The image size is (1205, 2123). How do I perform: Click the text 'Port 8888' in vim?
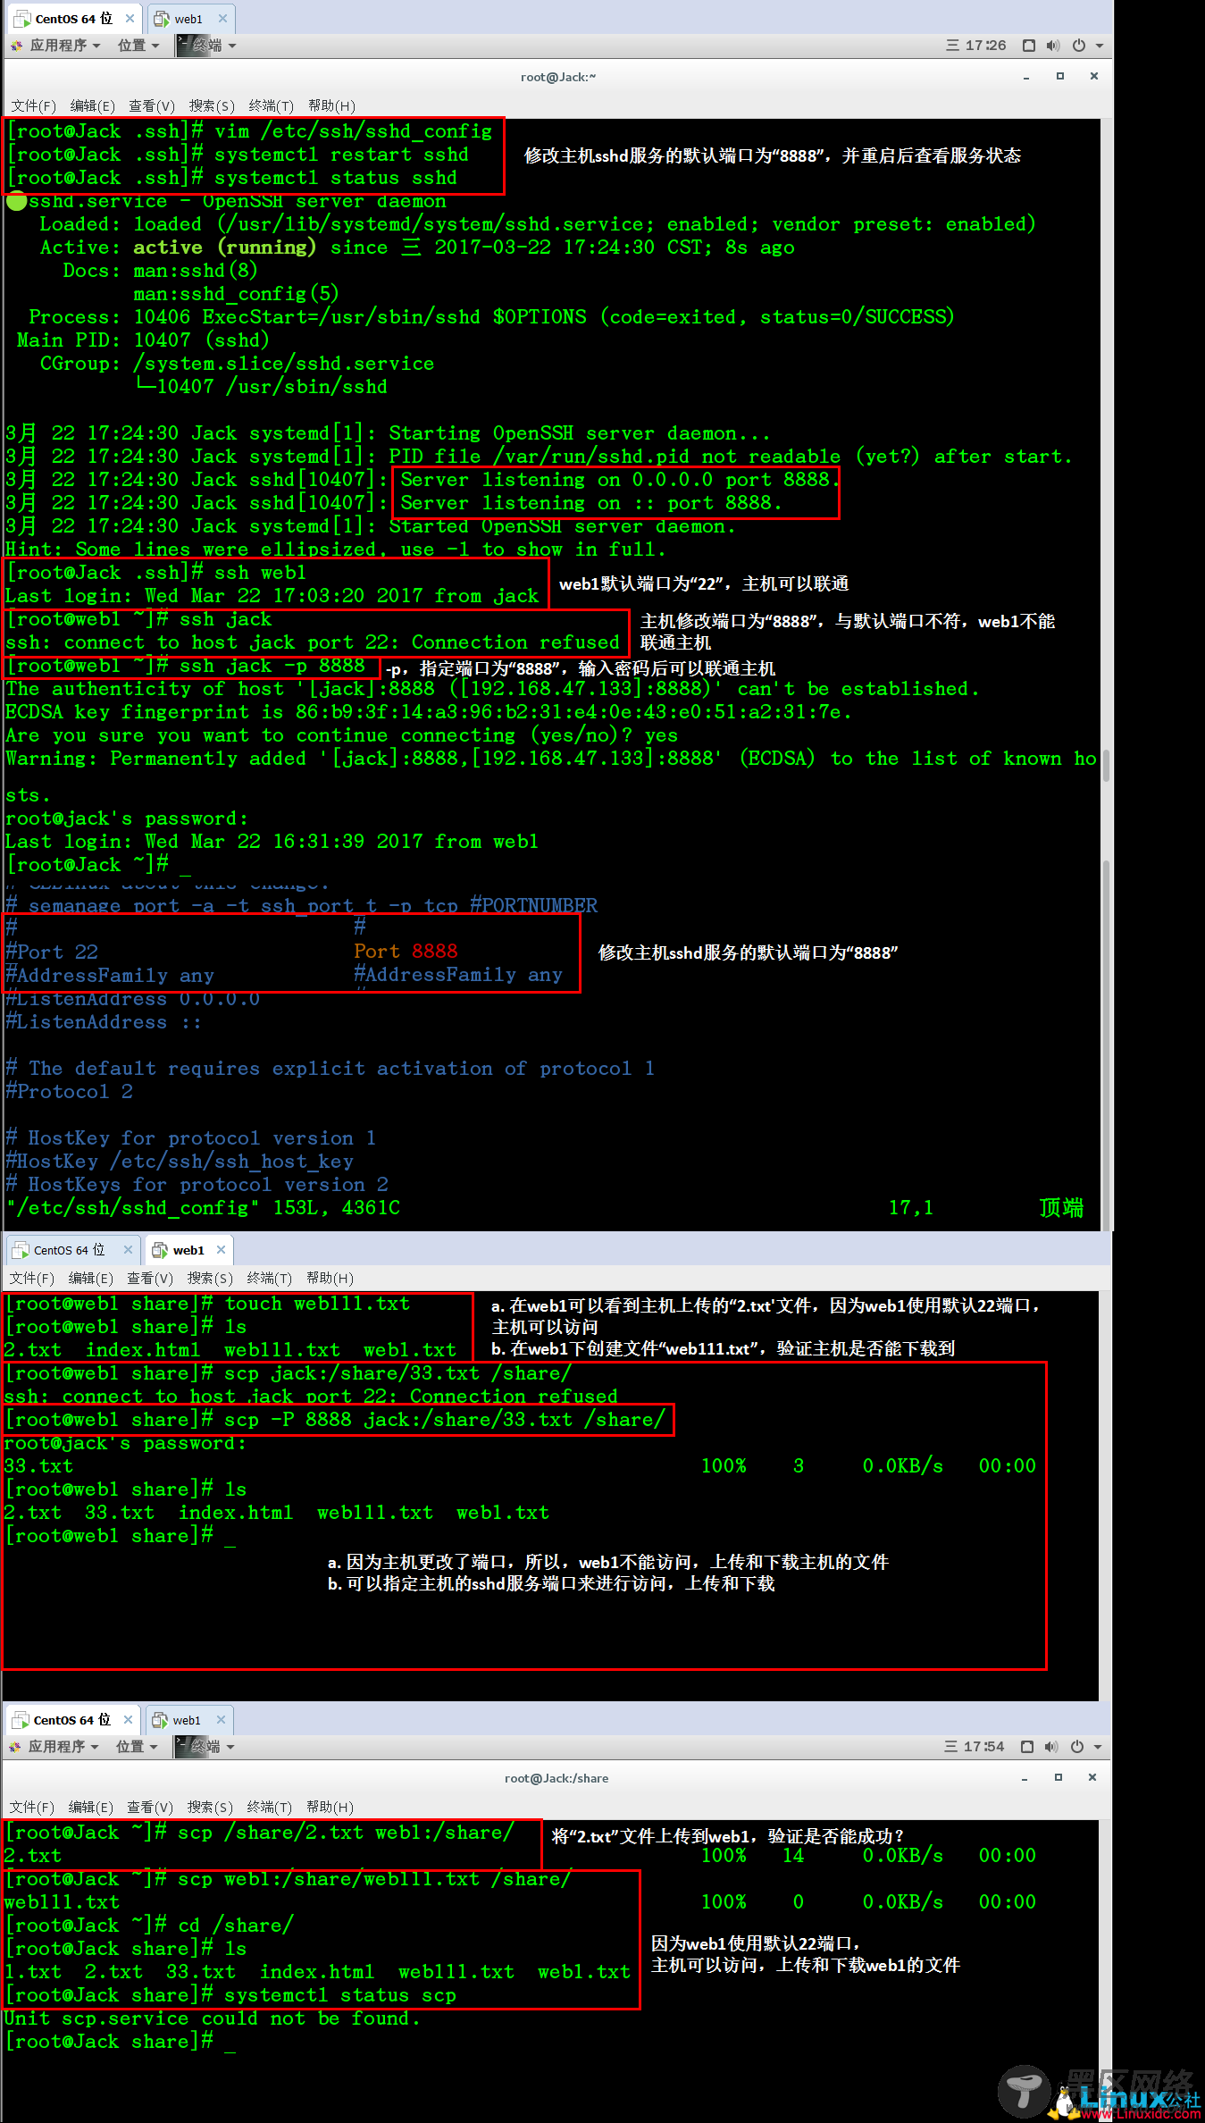point(406,952)
